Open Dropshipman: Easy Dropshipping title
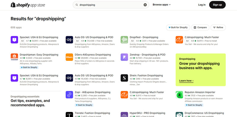 click(39, 55)
